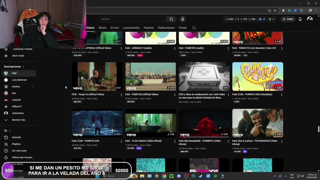Viewport: 320px width, 180px height.
Task: Switch to the Lanzamientos tab
Action: 131,28
